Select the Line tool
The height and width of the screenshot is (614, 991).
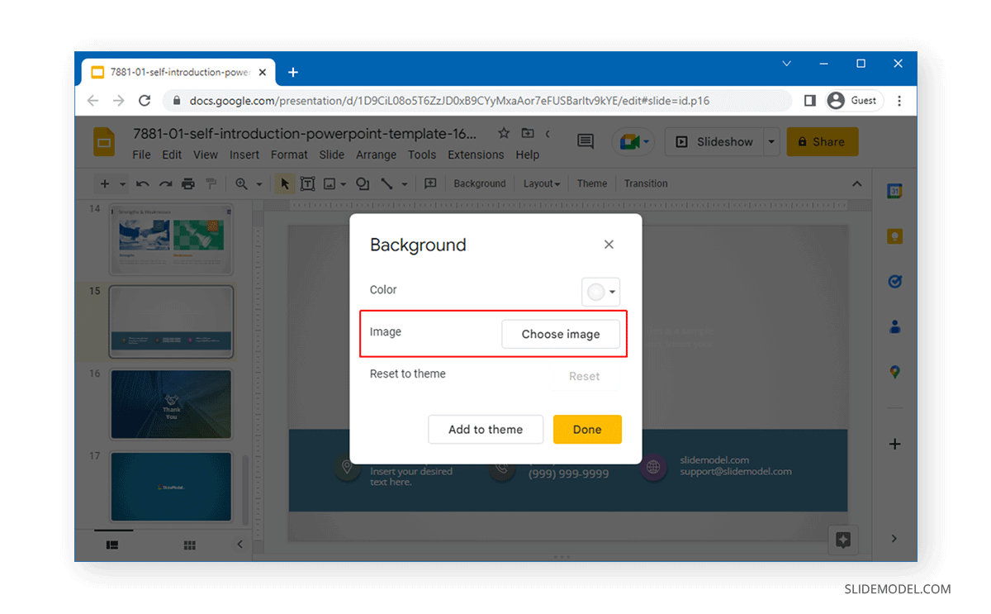click(x=386, y=183)
